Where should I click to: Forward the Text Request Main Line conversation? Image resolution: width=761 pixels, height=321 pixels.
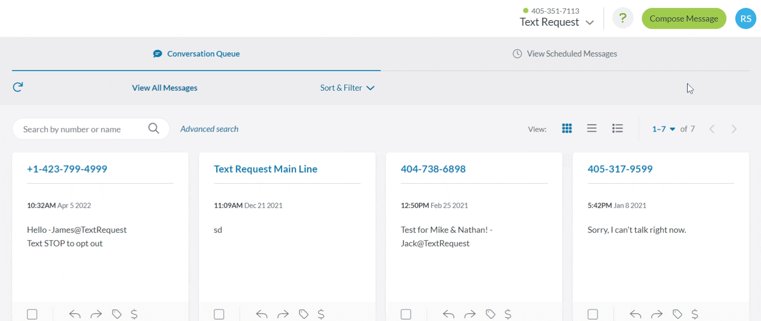283,314
